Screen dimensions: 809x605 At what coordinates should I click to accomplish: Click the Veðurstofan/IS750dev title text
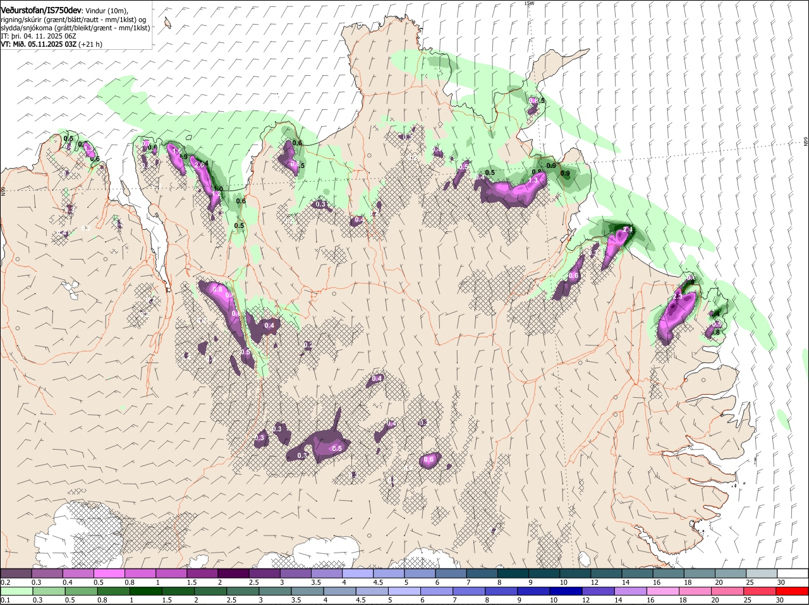(41, 10)
